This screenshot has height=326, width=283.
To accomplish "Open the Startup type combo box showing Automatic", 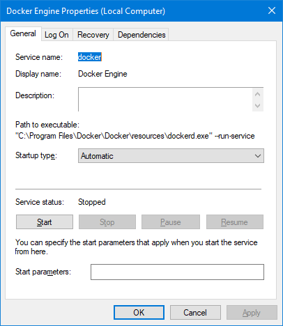I will [171, 156].
